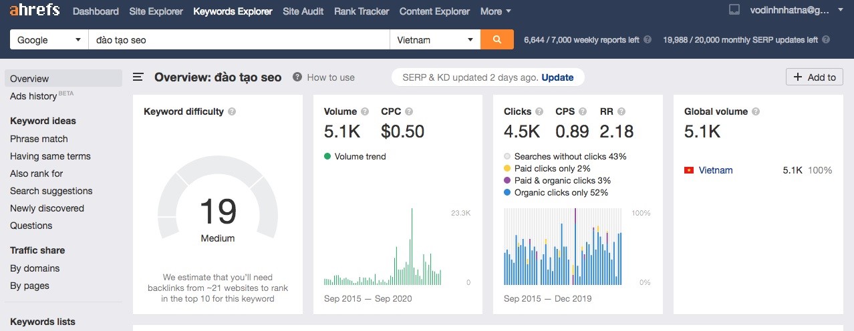The height and width of the screenshot is (331, 854).
Task: Open the Vietnam country dropdown
Action: [435, 39]
